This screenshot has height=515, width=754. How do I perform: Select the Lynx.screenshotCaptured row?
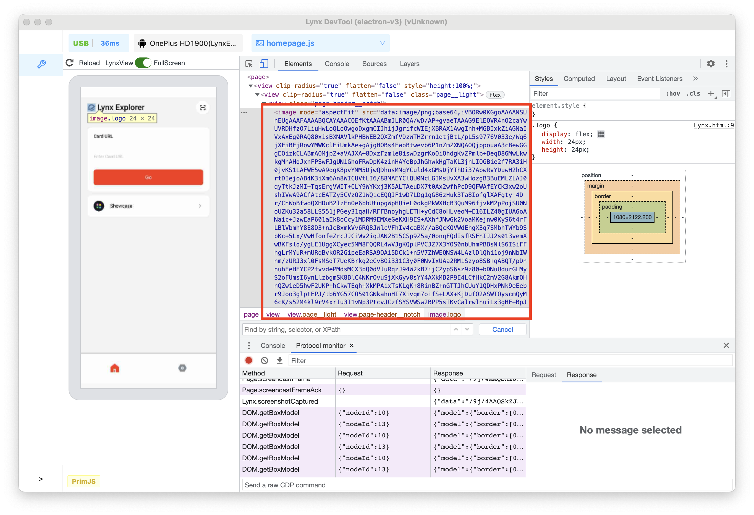point(383,401)
